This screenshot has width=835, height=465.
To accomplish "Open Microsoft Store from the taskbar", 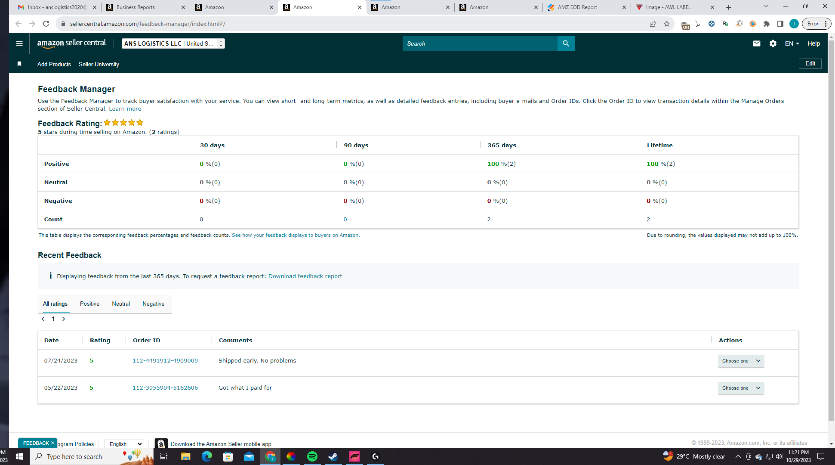I will (228, 456).
